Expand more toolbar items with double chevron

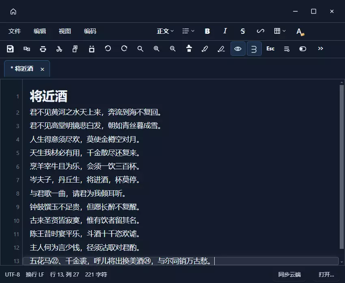coord(320,48)
